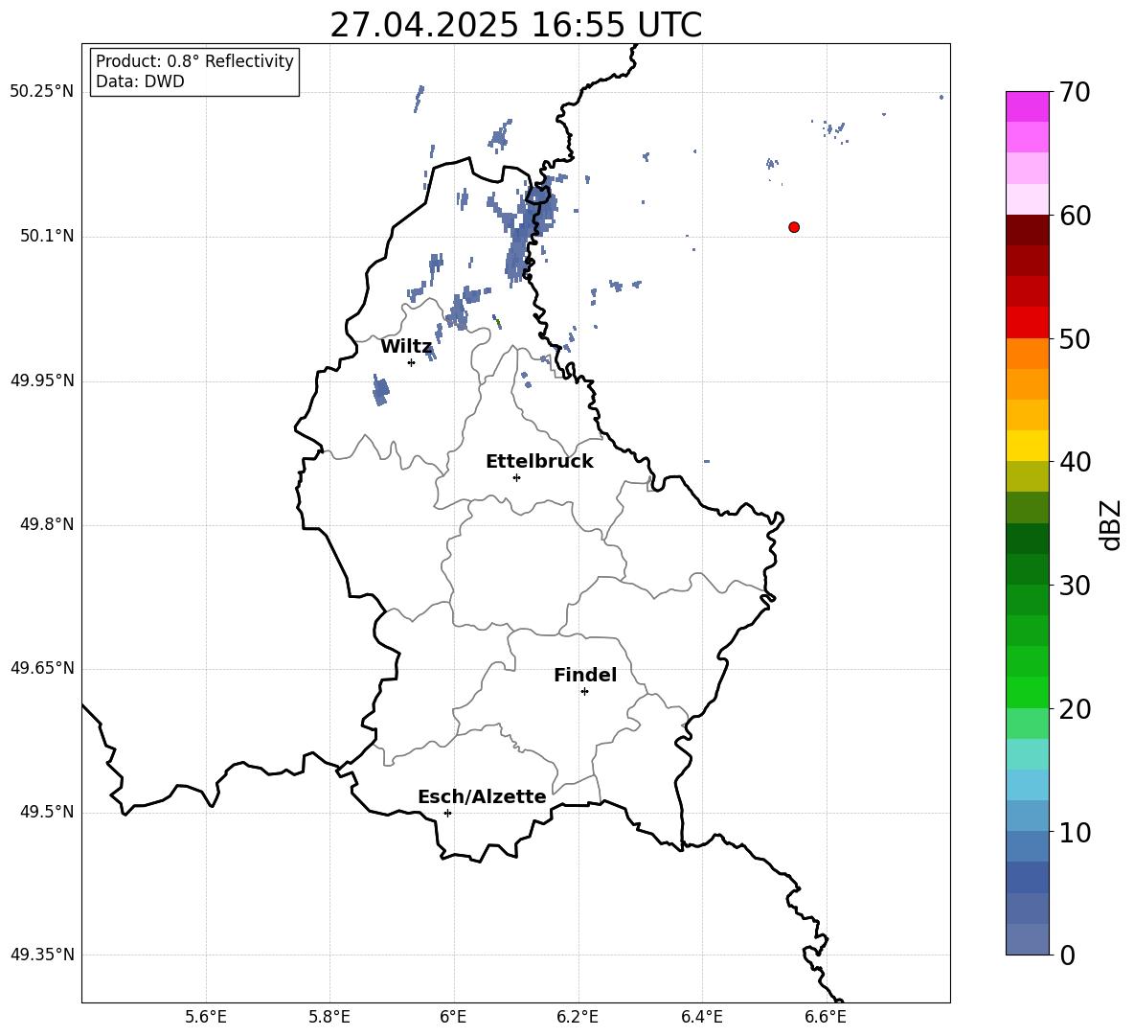Viewport: 1134px width, 1036px height.
Task: Click the 30 label on the colorbar
Action: point(1075,586)
